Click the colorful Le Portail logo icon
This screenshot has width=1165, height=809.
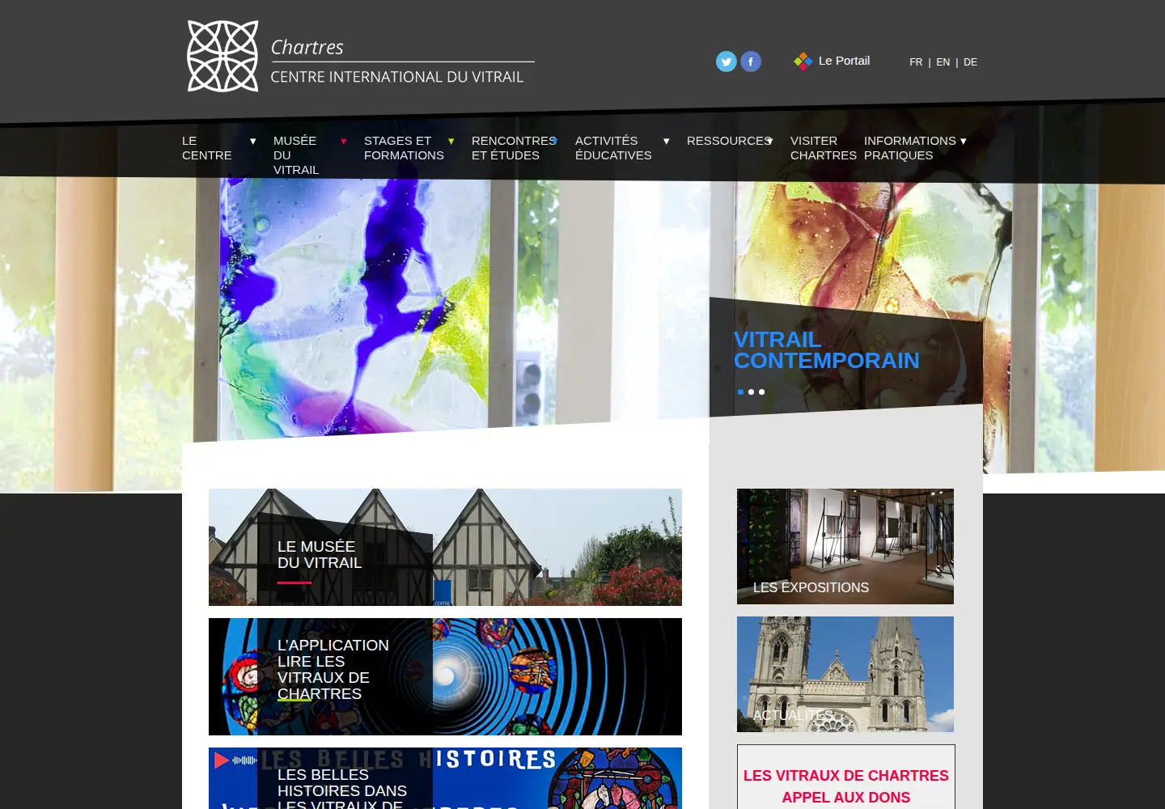point(803,61)
